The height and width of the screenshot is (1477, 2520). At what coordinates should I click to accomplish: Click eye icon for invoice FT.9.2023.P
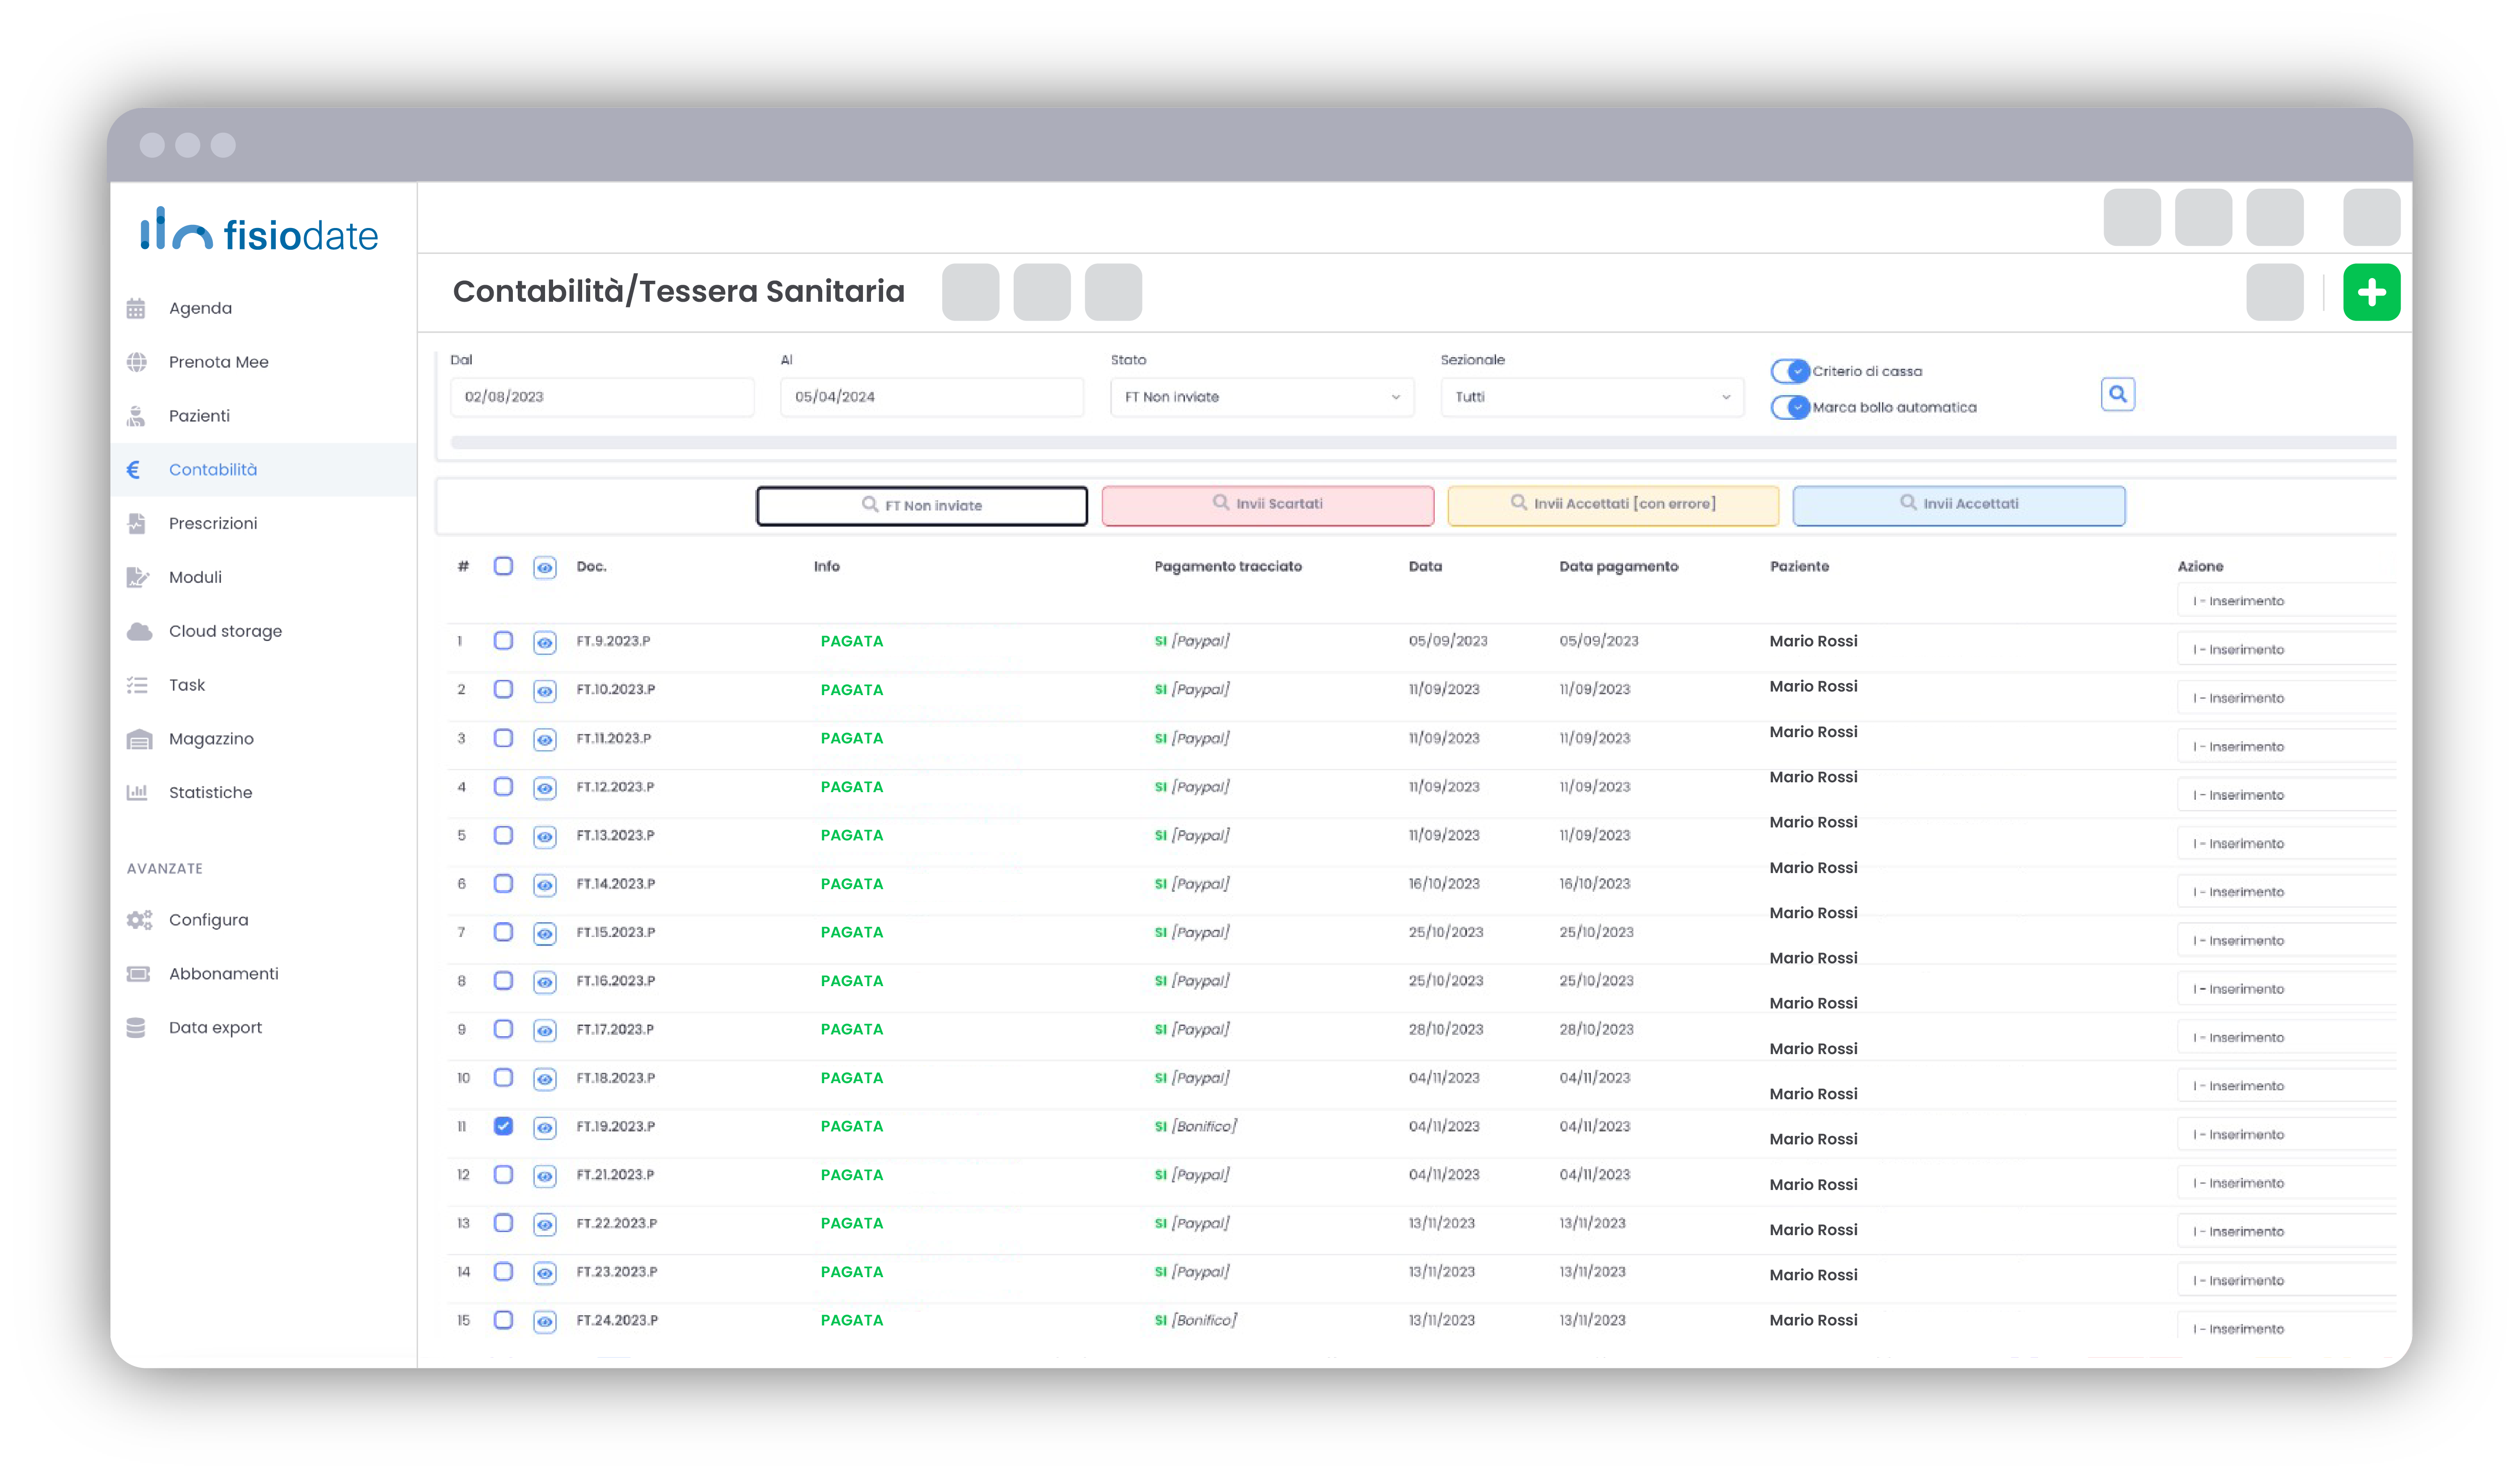pos(544,642)
